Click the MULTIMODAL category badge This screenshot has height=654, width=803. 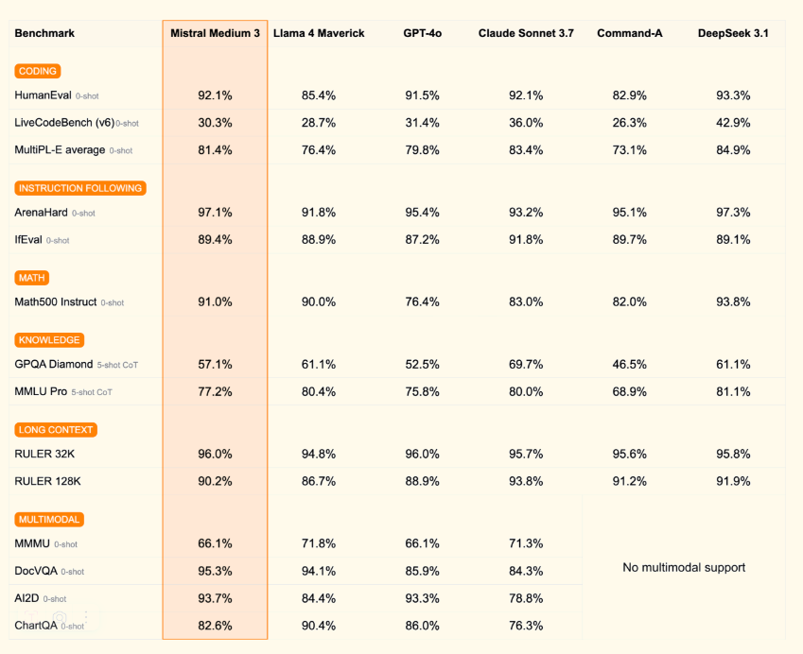(x=49, y=520)
